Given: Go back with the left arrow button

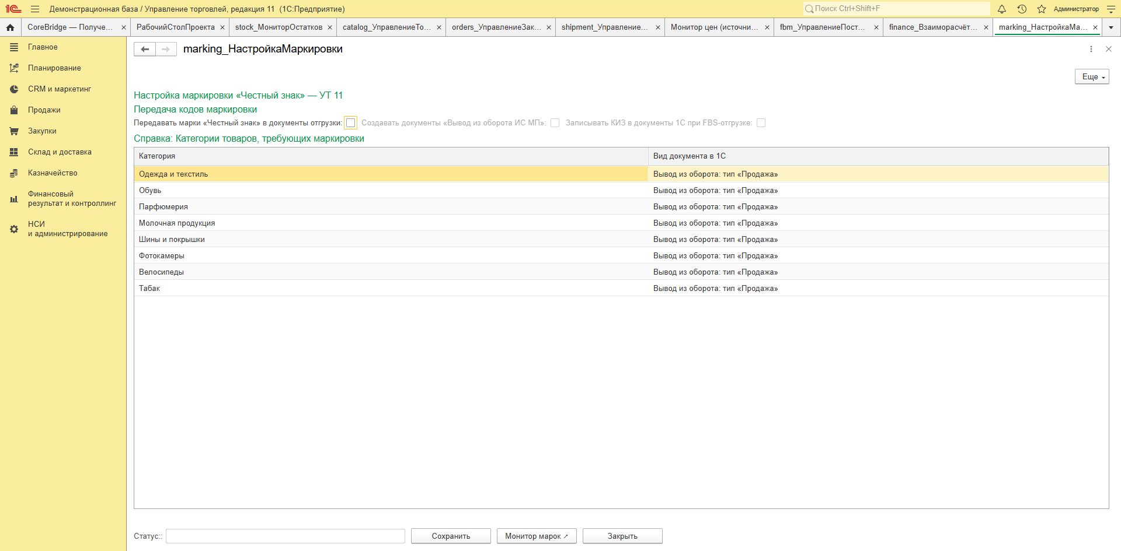Looking at the screenshot, I should tap(145, 49).
